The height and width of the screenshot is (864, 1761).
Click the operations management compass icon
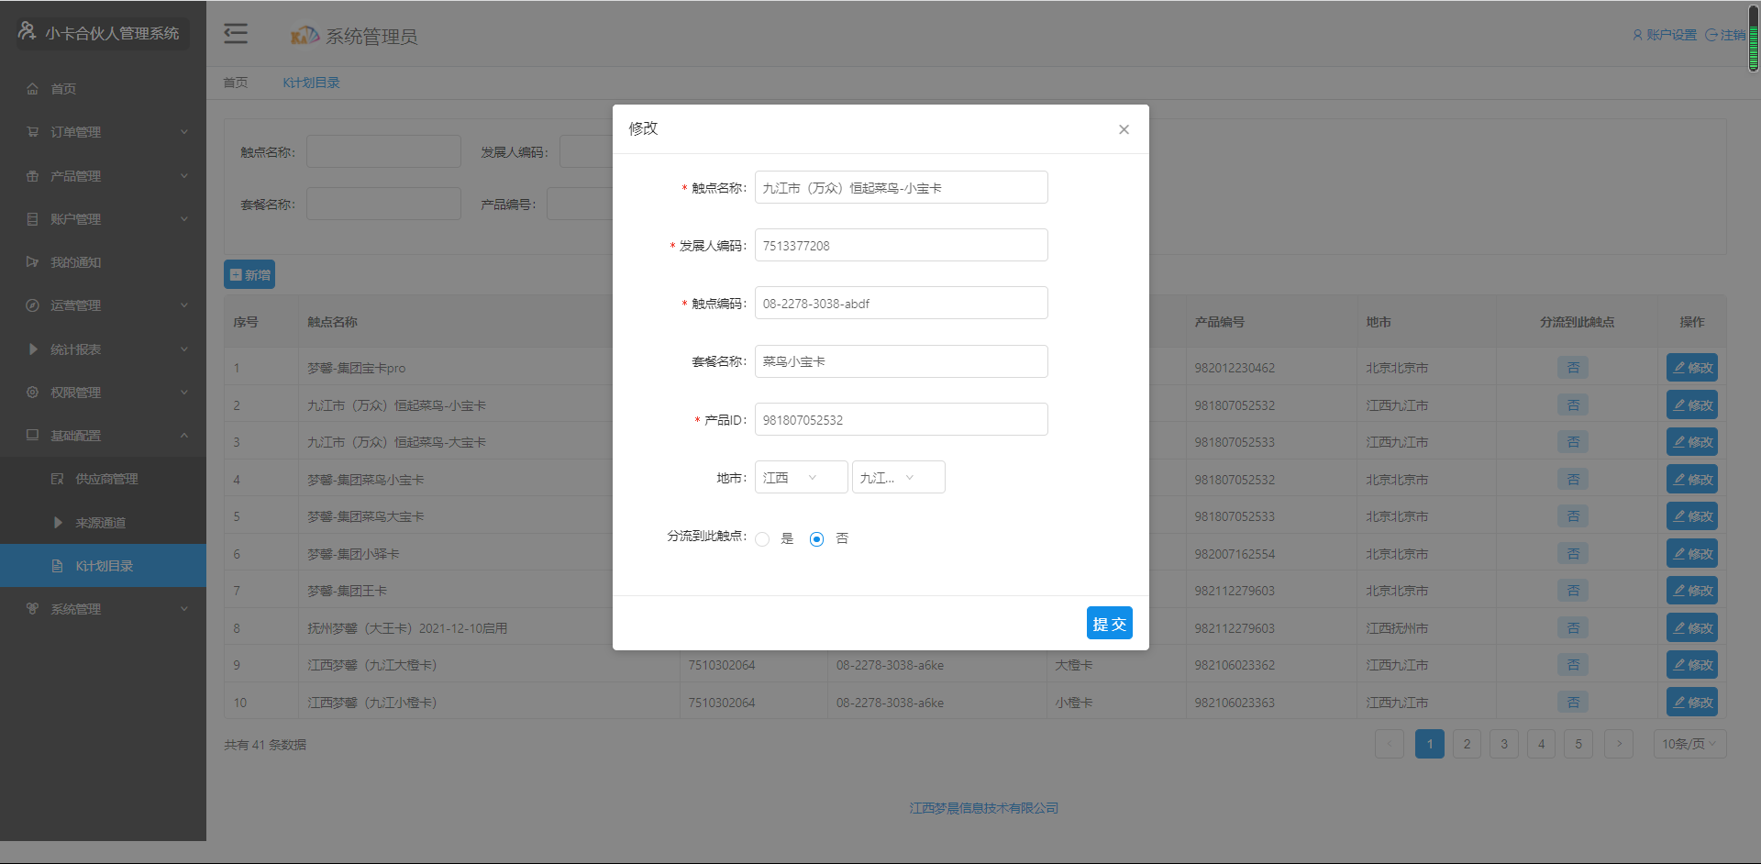(33, 305)
